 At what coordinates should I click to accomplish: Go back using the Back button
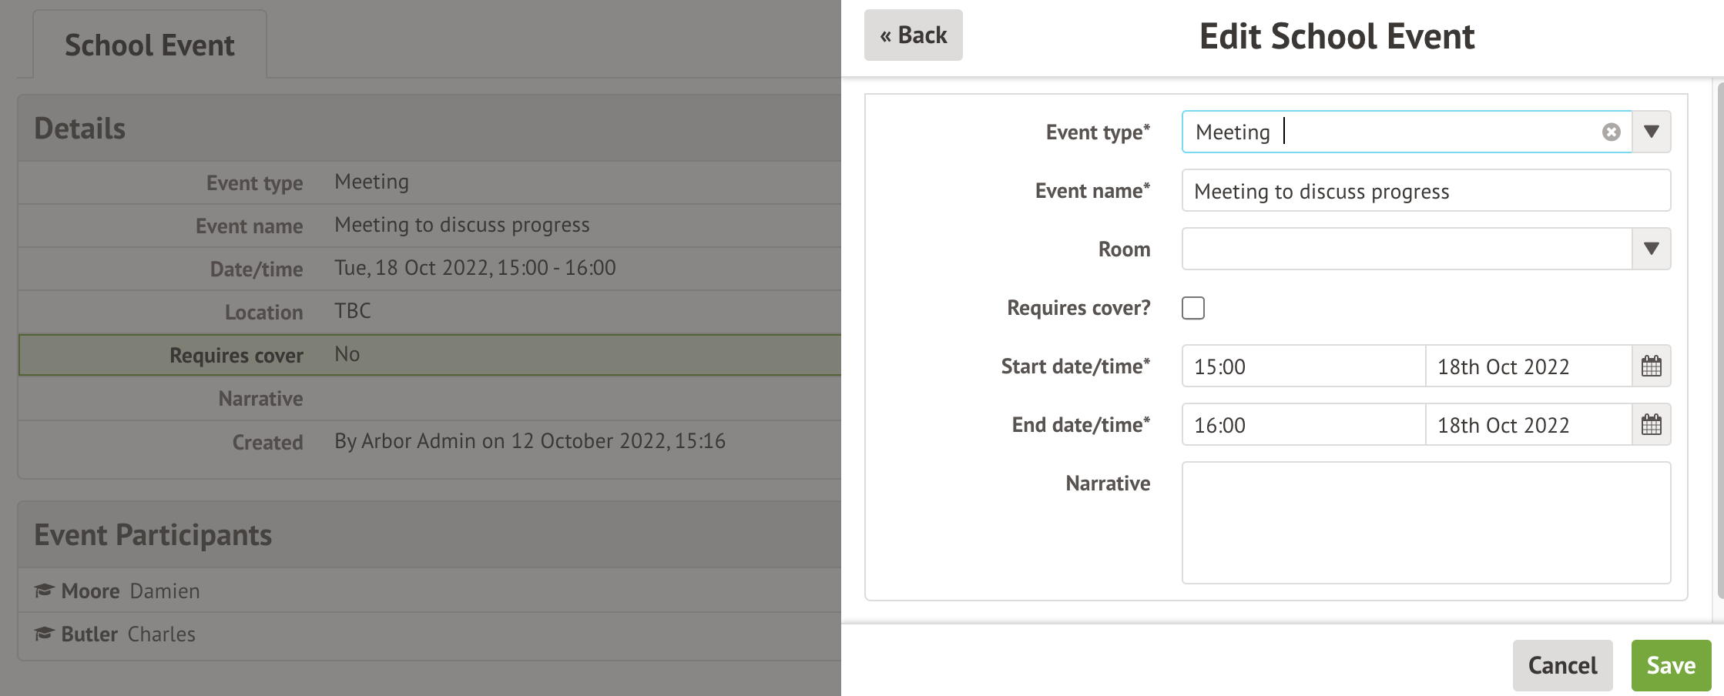pyautogui.click(x=913, y=35)
